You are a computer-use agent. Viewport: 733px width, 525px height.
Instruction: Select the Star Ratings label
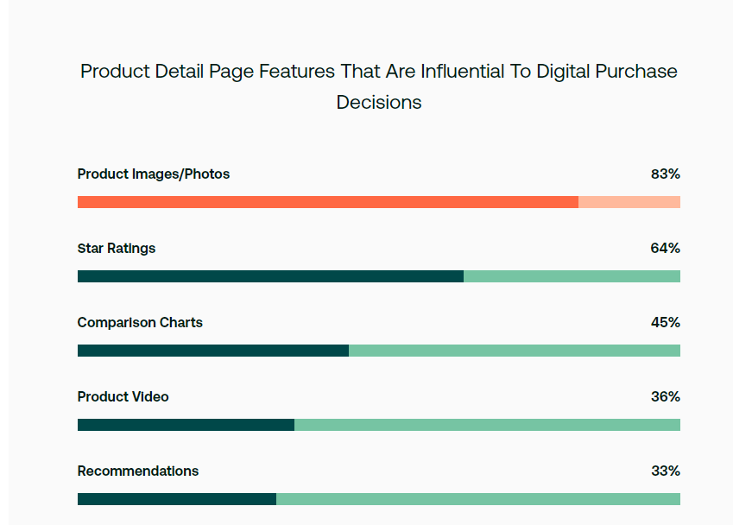(x=117, y=249)
